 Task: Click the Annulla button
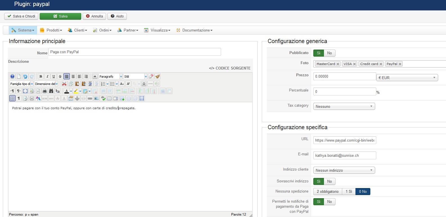click(x=94, y=16)
